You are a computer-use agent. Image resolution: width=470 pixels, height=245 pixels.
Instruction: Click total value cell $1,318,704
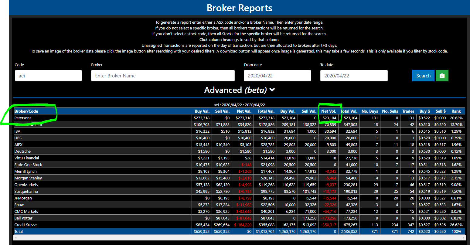pos(265,231)
